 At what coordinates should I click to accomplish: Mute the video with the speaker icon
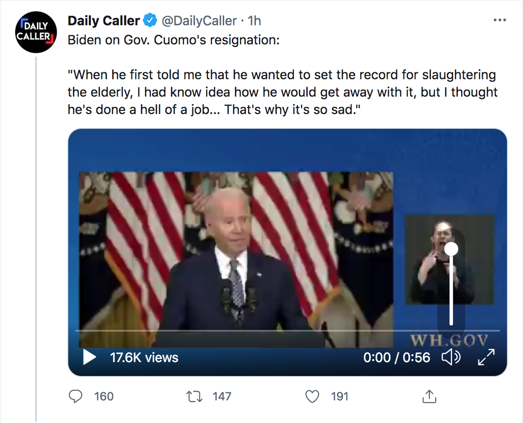[451, 358]
